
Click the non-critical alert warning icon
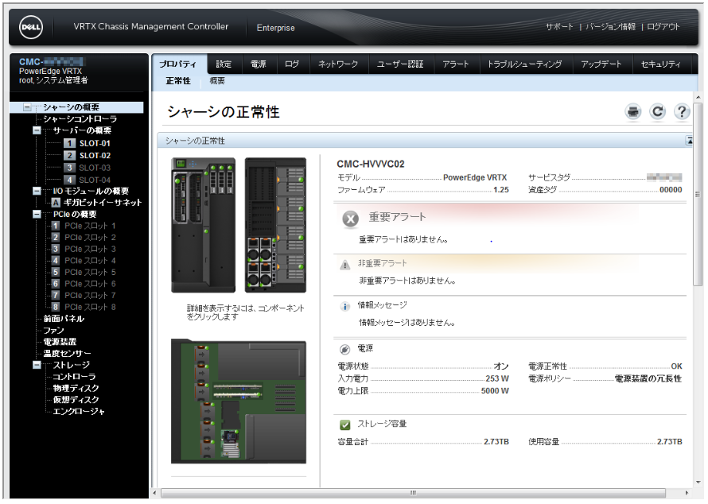344,265
